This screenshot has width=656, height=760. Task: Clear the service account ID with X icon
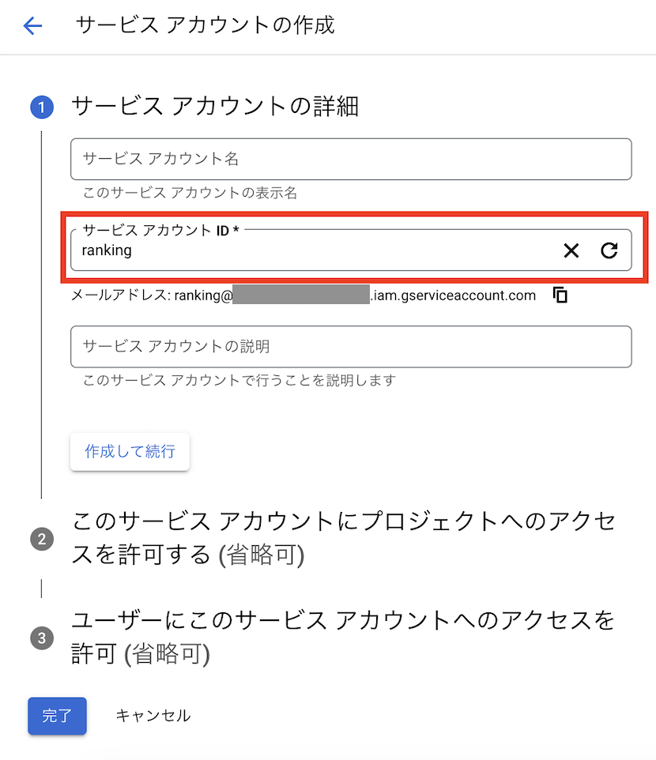(x=571, y=251)
